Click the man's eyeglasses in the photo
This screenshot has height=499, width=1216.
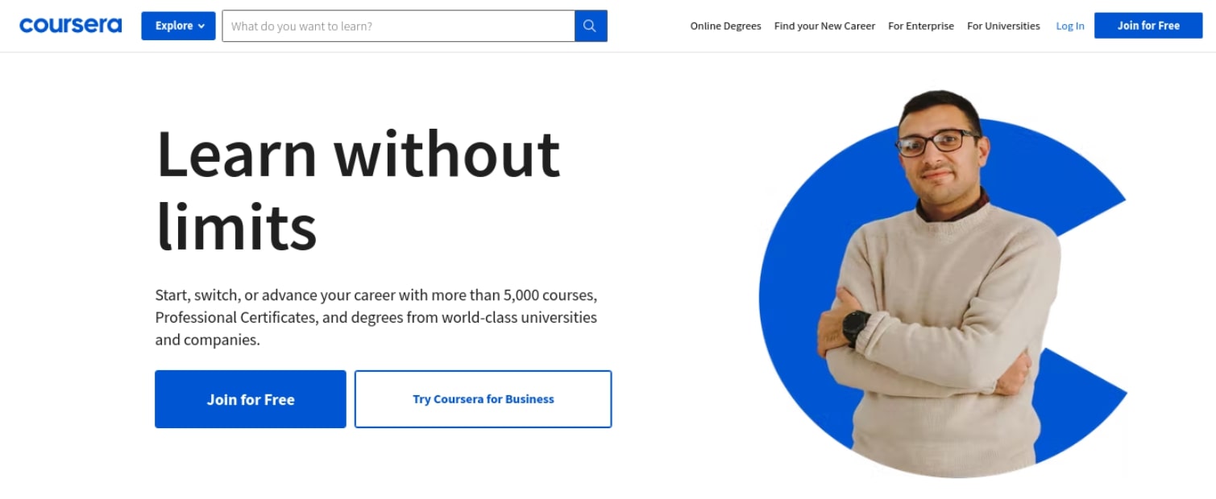point(938,143)
